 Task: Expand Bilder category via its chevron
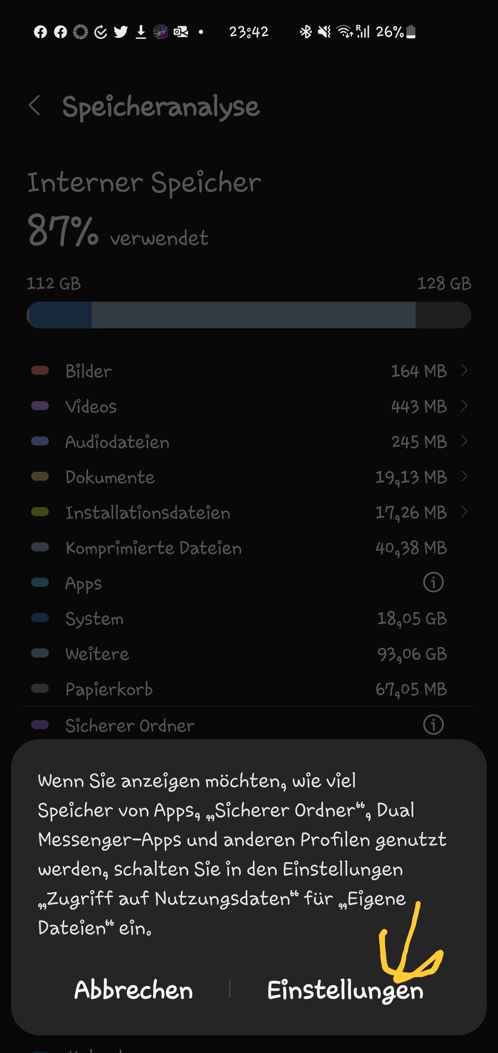pyautogui.click(x=464, y=371)
